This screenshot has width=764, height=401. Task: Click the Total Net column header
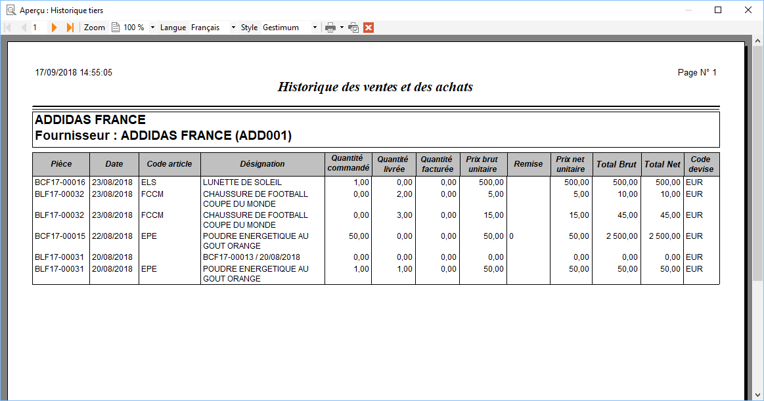pyautogui.click(x=662, y=164)
